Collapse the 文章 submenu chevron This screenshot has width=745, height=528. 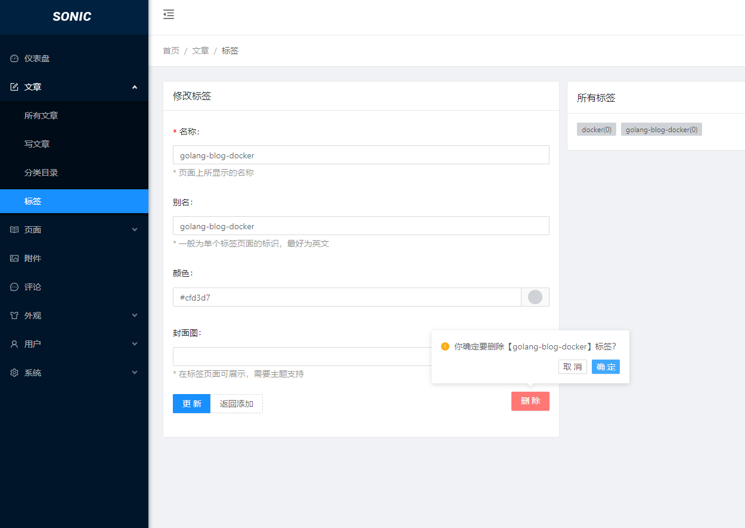[x=135, y=87]
